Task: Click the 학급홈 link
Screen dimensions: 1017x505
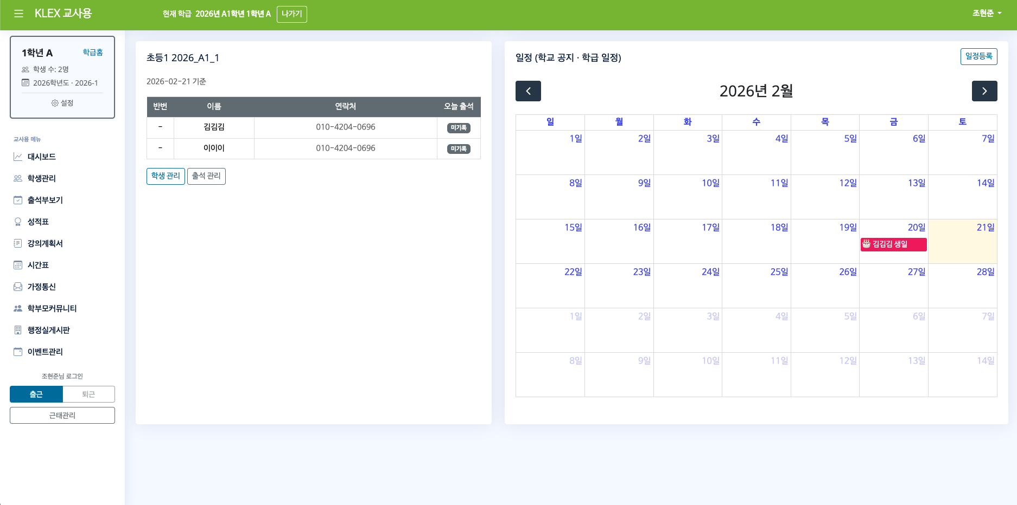Action: pos(93,53)
